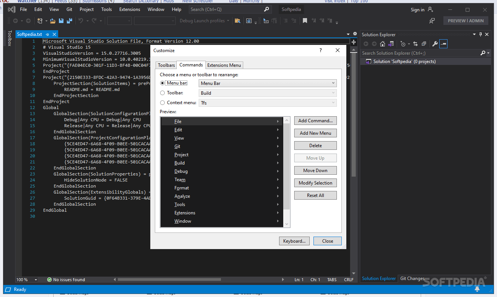The image size is (497, 297).
Task: Open the editor tab settings gear
Action: (355, 34)
